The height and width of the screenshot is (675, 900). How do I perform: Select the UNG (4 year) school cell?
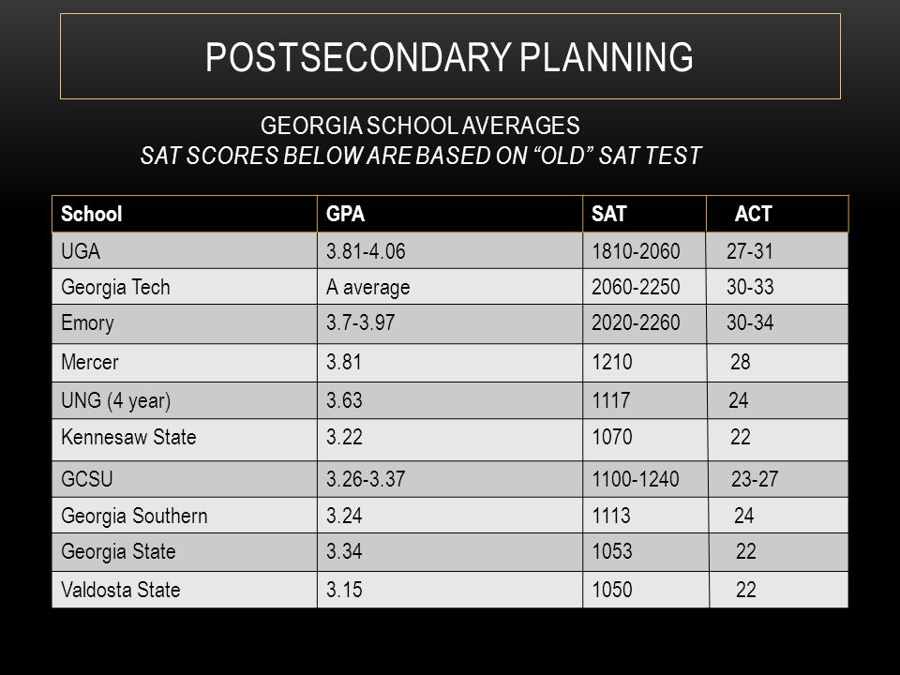coord(185,400)
